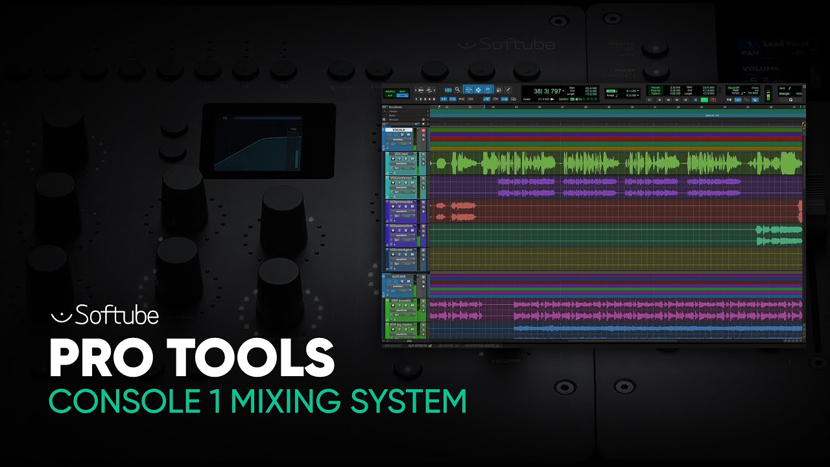This screenshot has width=830, height=467.
Task: Open the Melodyne bottom tab
Action: 448,346
